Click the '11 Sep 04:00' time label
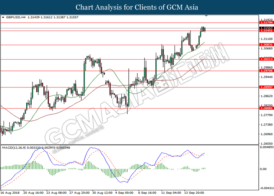This screenshot has width=274, height=196. [x=171, y=193]
